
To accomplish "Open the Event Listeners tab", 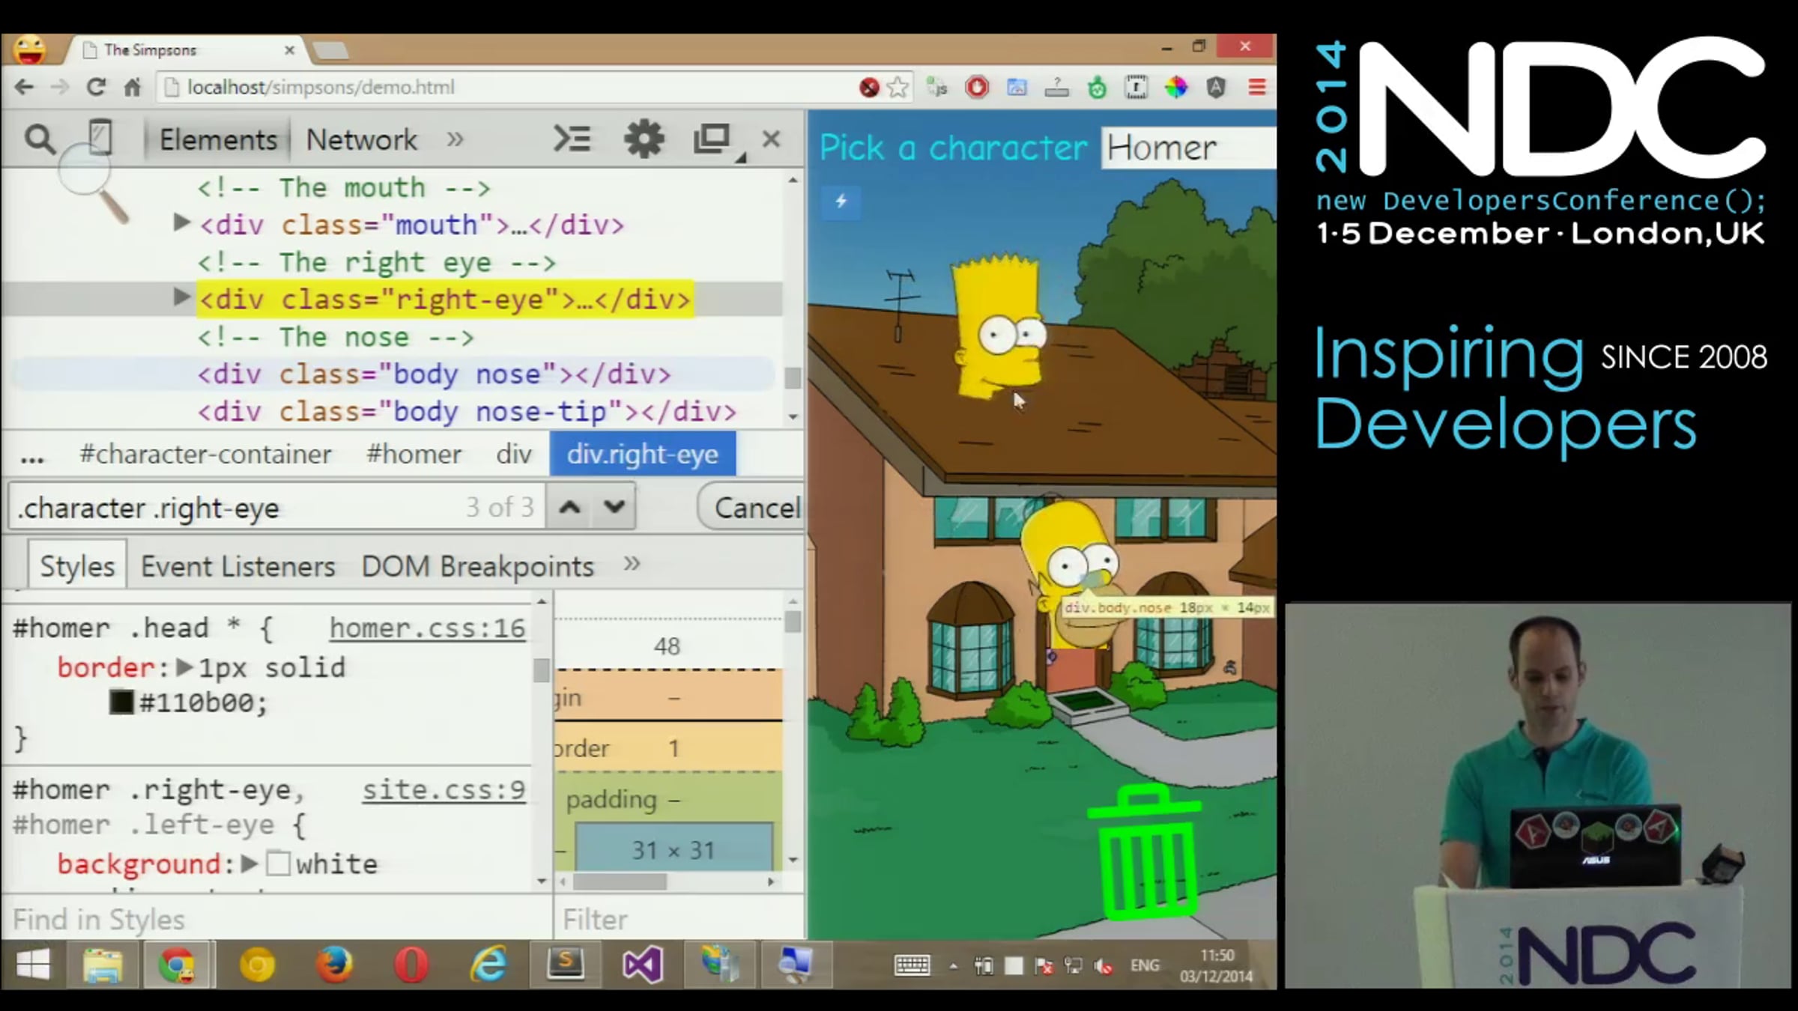I will click(x=238, y=566).
